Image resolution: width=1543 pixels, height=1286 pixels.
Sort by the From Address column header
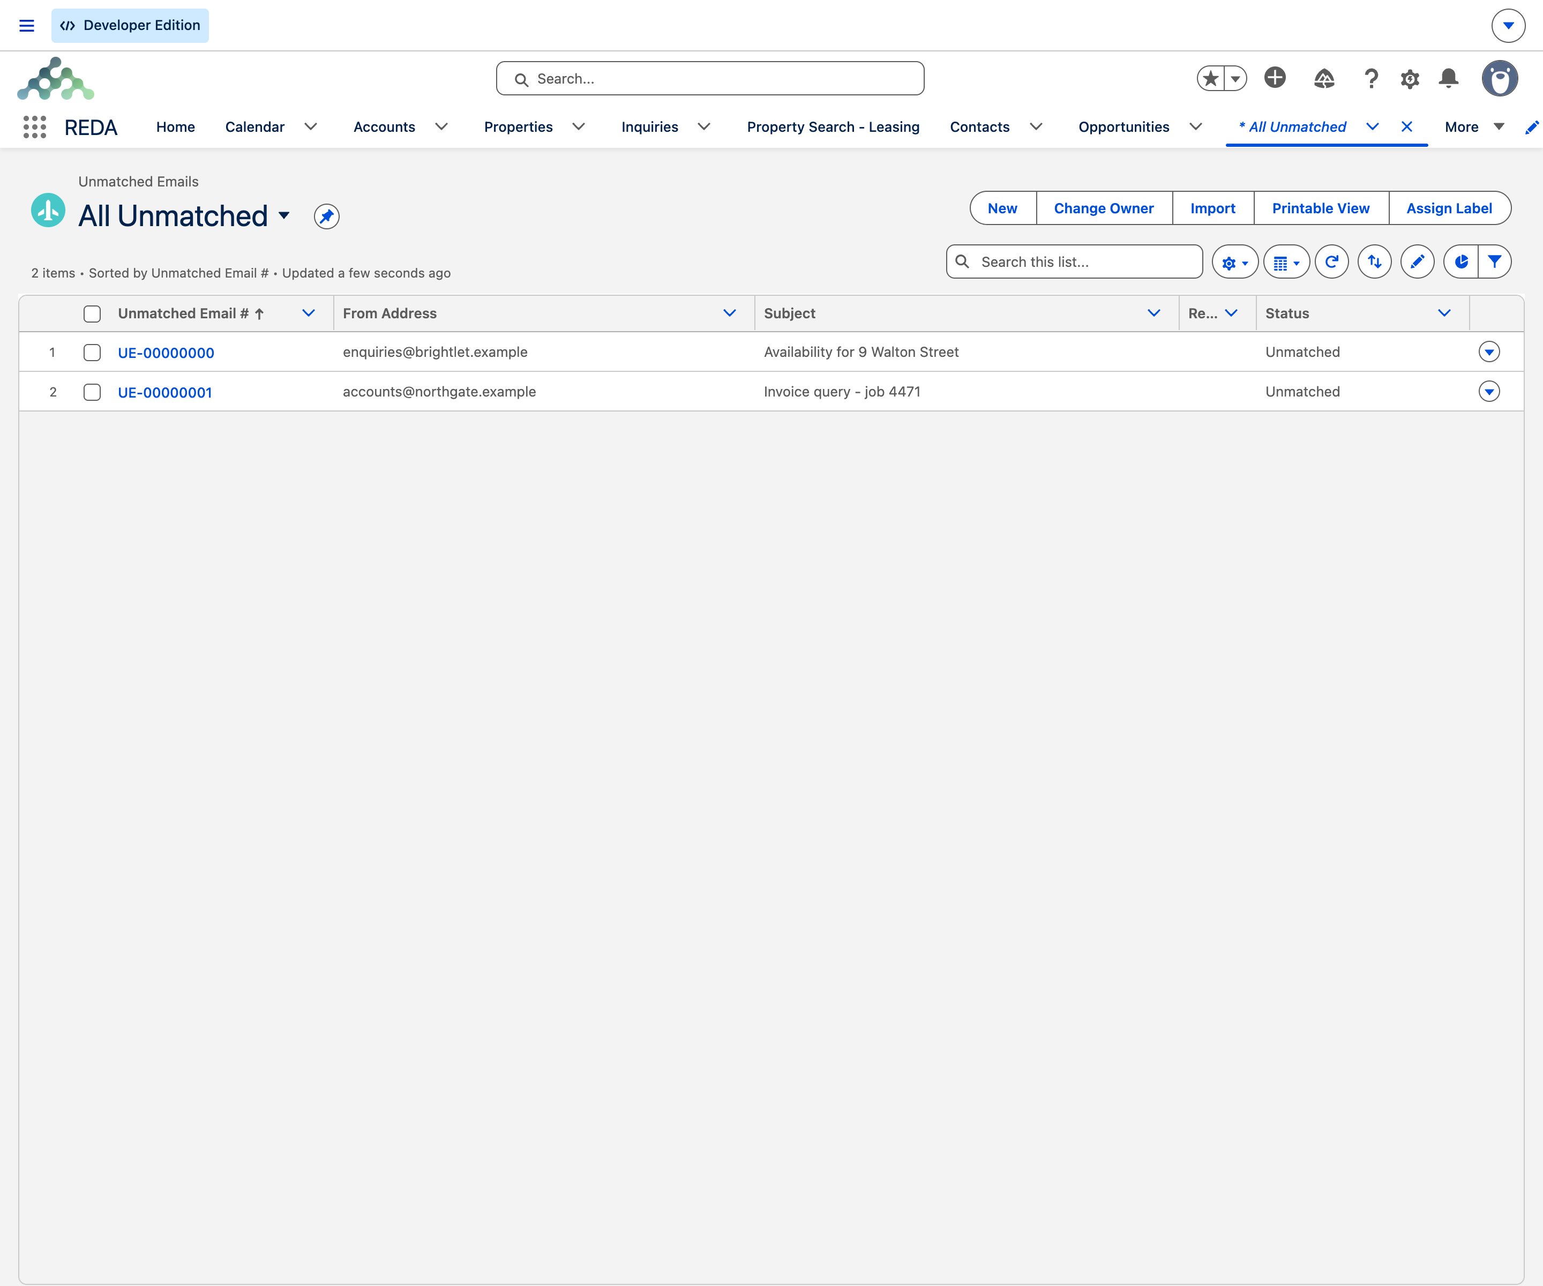pos(390,314)
